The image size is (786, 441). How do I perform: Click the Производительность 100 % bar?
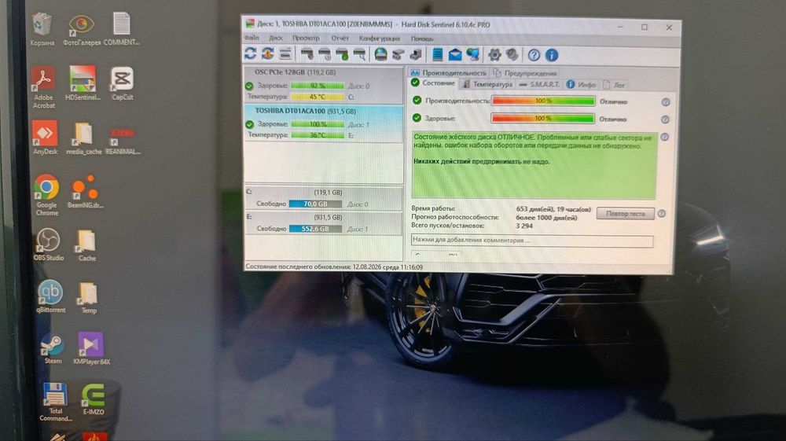(543, 101)
